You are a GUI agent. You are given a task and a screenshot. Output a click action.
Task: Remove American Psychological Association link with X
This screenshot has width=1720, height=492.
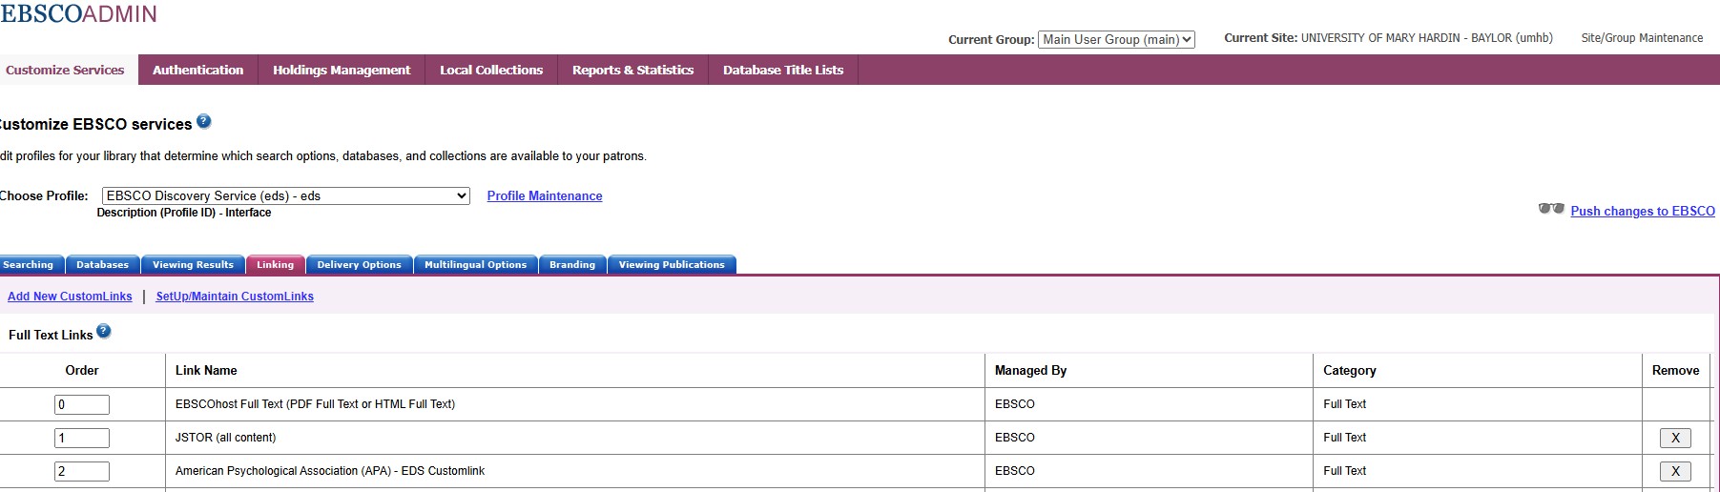[1675, 471]
